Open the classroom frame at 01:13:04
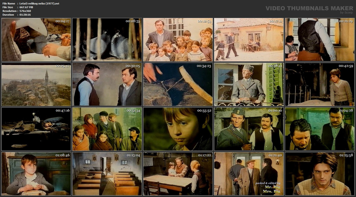Screen dimensions: 356x197 tap(107, 174)
